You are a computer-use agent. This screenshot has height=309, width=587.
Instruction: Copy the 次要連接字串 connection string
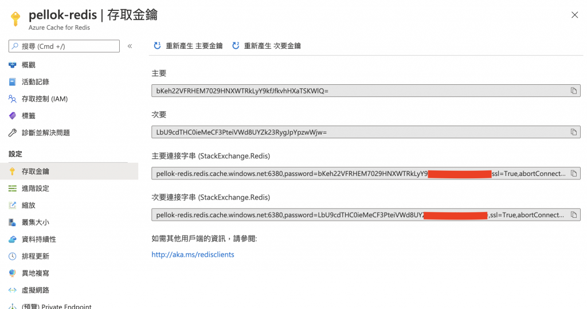tap(573, 214)
